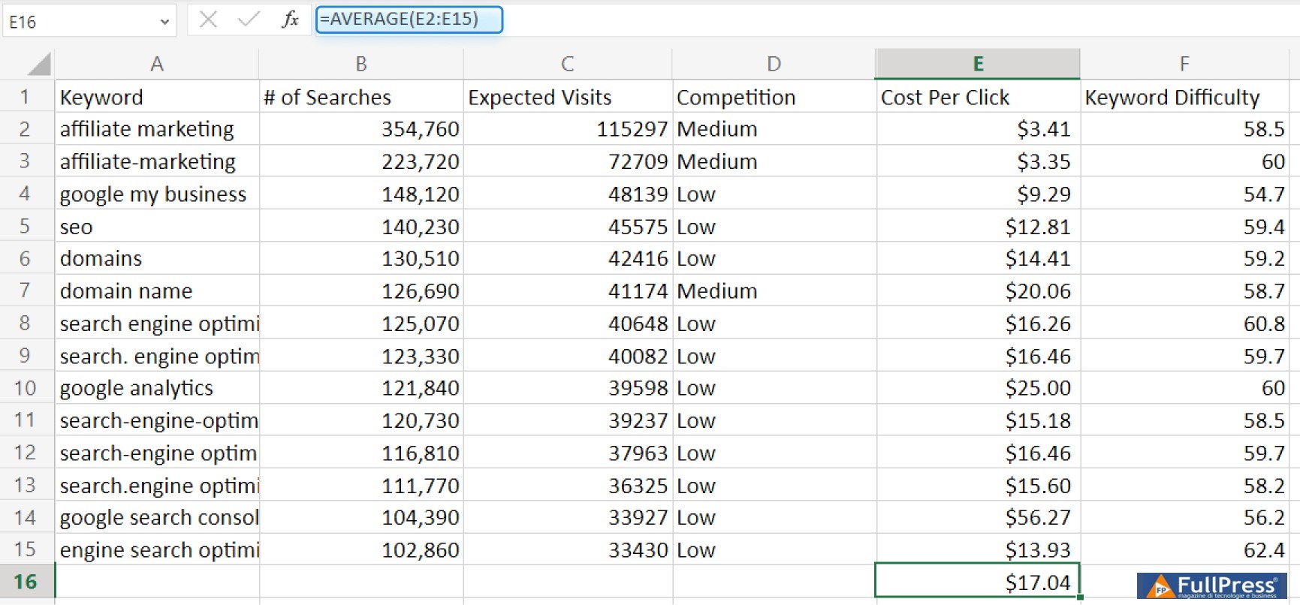Screen dimensions: 1300x605
Task: Click the 'Competition' header cell
Action: coord(774,97)
